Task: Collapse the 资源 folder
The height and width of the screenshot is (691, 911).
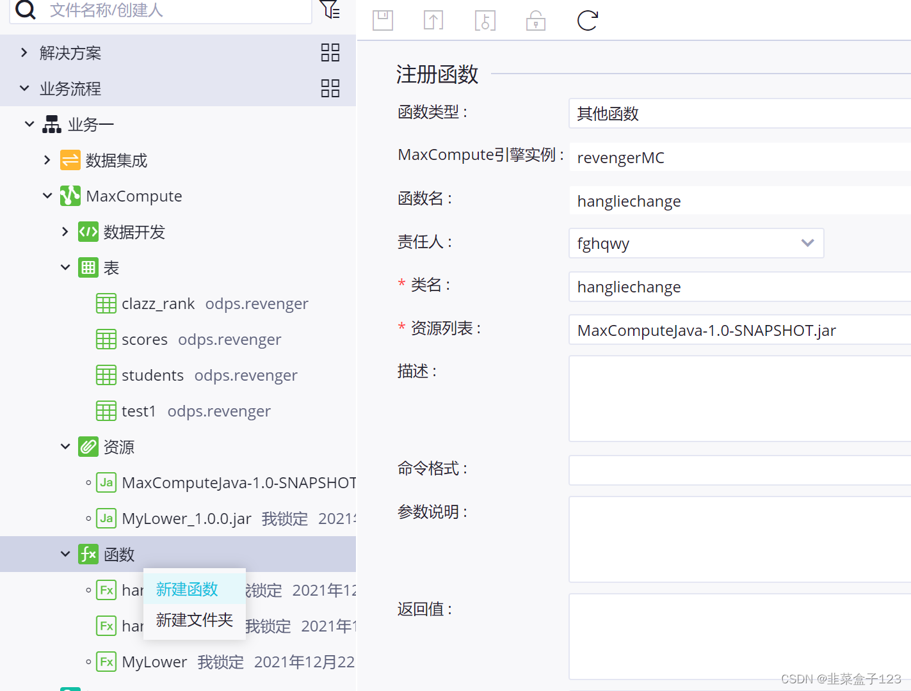Action: pyautogui.click(x=65, y=447)
